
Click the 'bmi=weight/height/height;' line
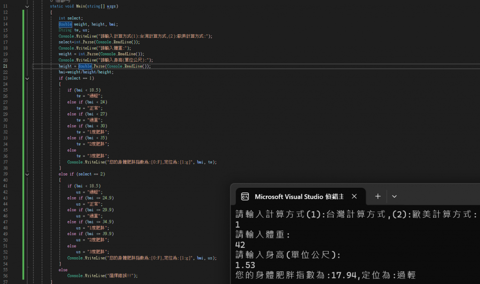86,72
